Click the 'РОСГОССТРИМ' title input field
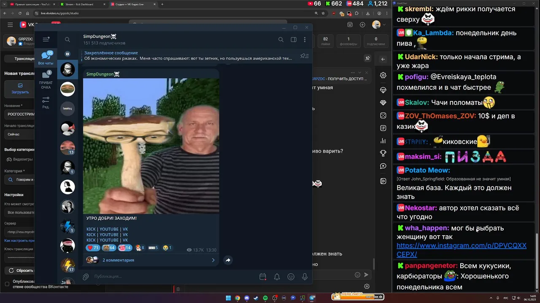The width and height of the screenshot is (540, 303). pyautogui.click(x=19, y=114)
